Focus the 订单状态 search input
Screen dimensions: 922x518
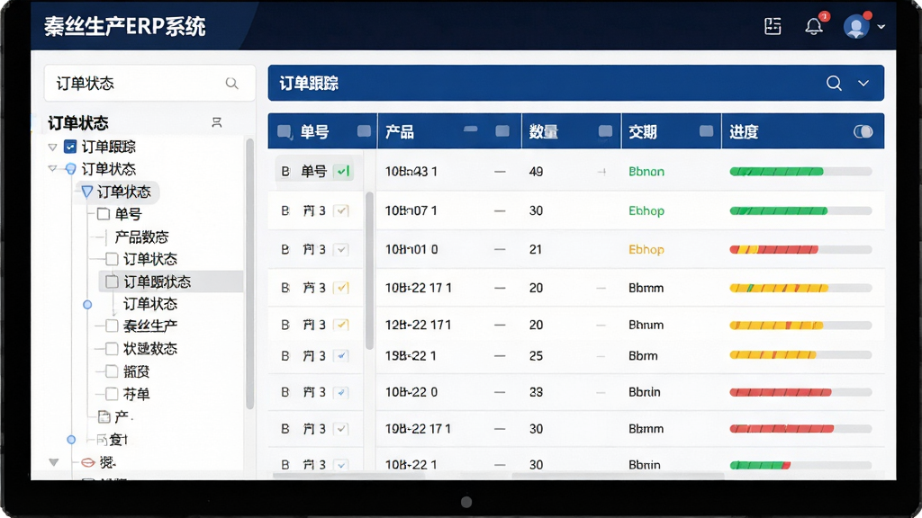(149, 84)
